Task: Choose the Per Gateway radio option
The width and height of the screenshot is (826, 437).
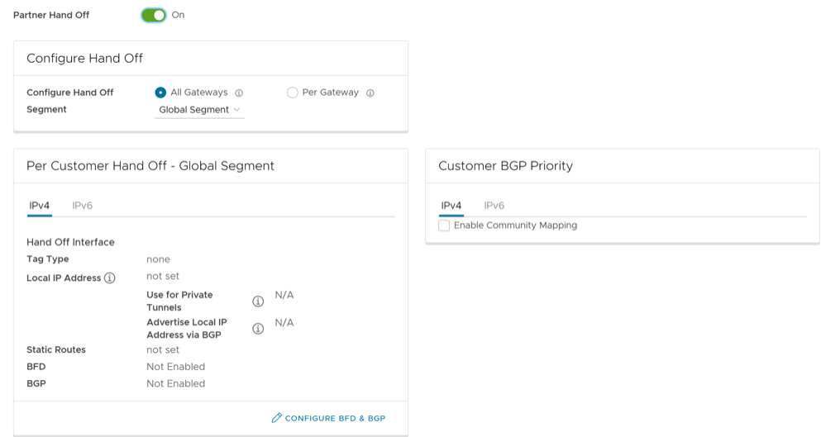Action: 292,93
